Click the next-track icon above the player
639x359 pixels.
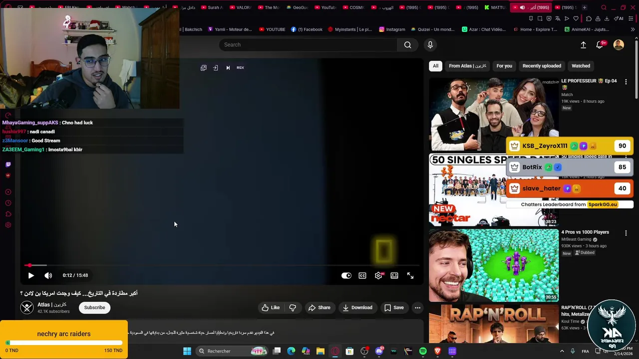228,68
